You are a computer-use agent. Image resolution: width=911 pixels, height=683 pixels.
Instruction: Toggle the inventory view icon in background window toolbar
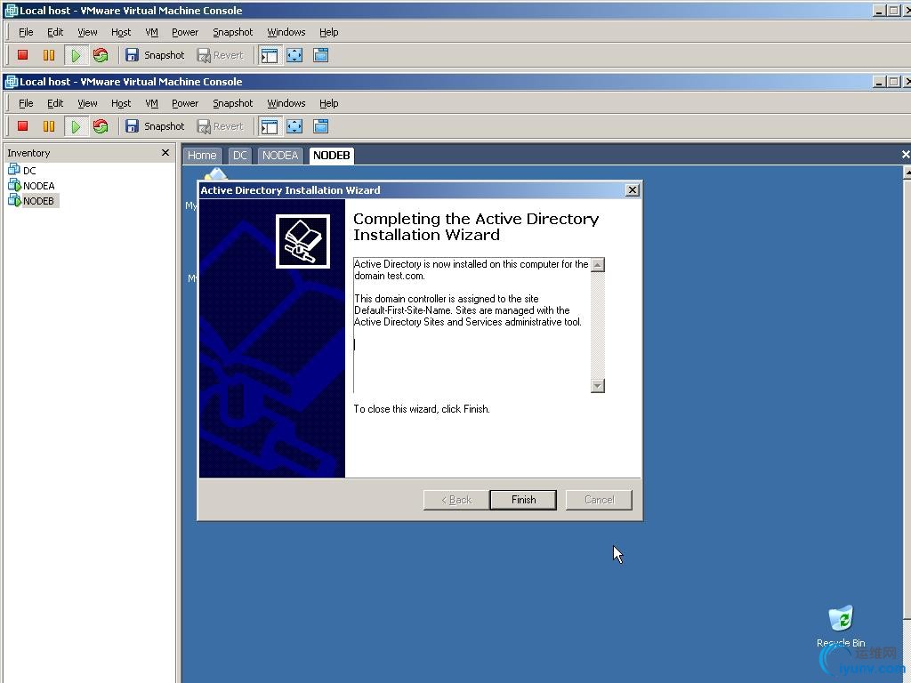[269, 55]
